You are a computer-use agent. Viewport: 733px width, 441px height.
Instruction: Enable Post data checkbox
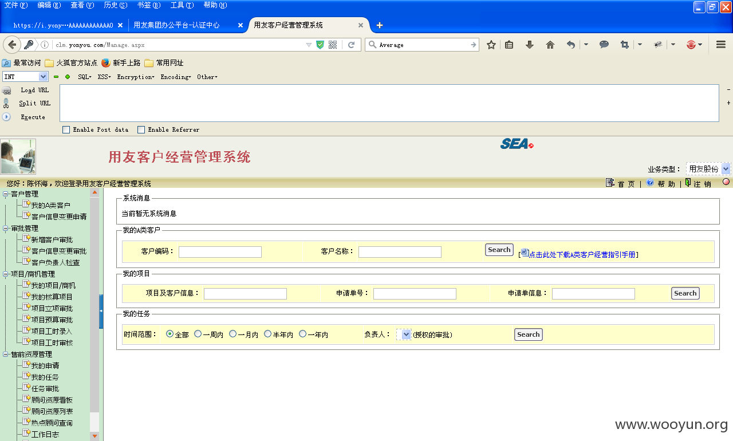[66, 130]
